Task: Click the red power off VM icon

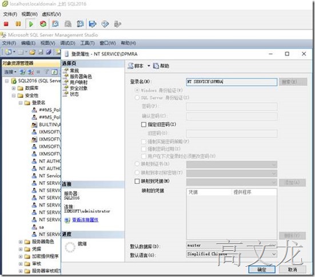Action: click(6, 24)
